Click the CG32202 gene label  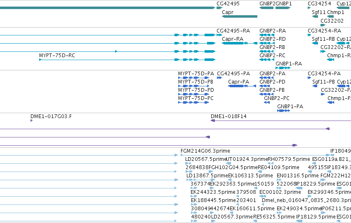point(332,21)
